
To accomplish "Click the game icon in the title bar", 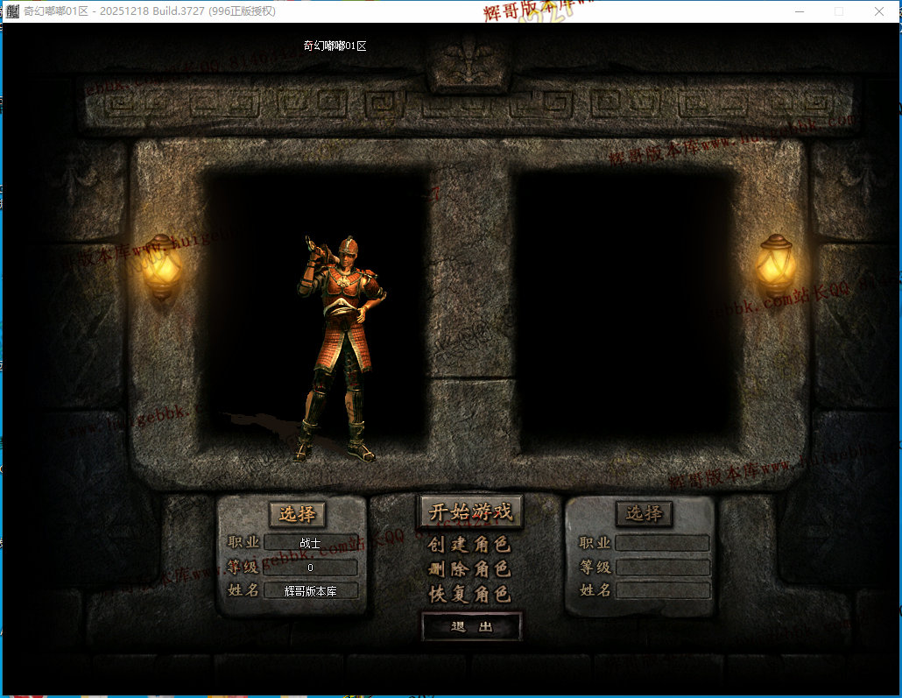I will 12,11.
